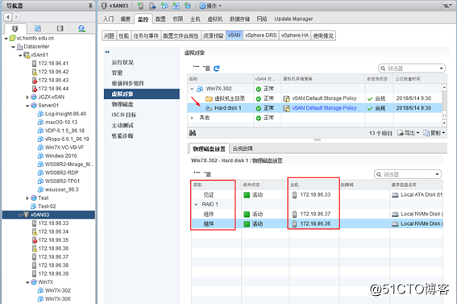Viewport: 457px width, 304px height.
Task: Open the 性能 performance sub-tab
Action: pyautogui.click(x=124, y=35)
